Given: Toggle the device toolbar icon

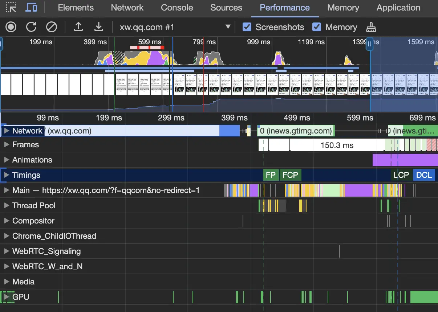Looking at the screenshot, I should point(32,8).
